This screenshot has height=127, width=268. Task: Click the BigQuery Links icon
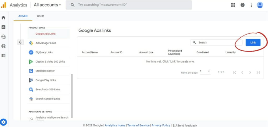tap(31, 52)
